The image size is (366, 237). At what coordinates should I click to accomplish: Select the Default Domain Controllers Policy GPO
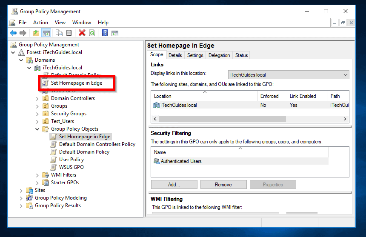[97, 144]
